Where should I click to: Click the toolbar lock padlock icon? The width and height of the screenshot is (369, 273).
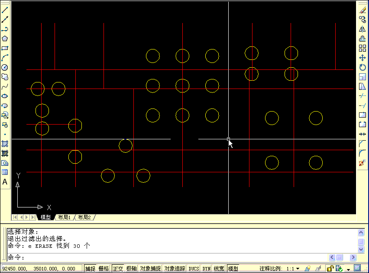tap(330, 269)
